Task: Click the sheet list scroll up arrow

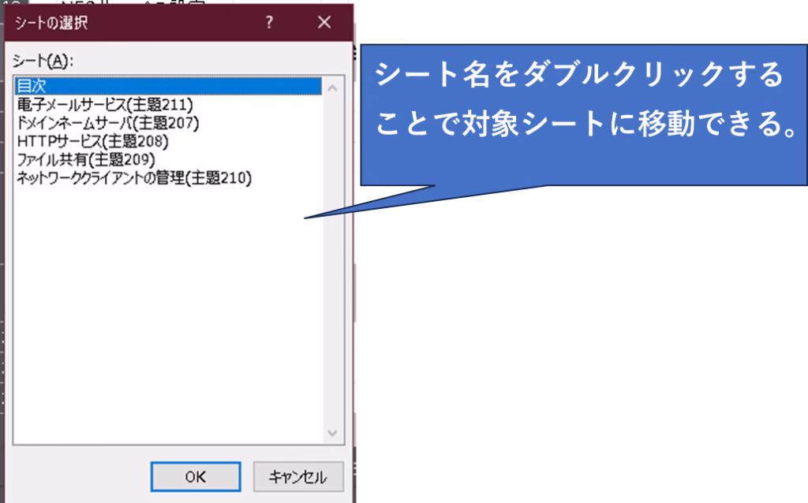Action: [332, 88]
